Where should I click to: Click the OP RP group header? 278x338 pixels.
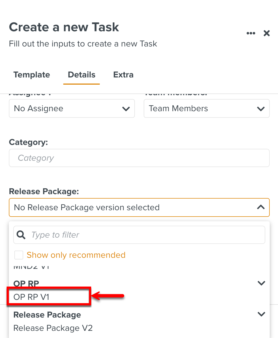(26, 284)
